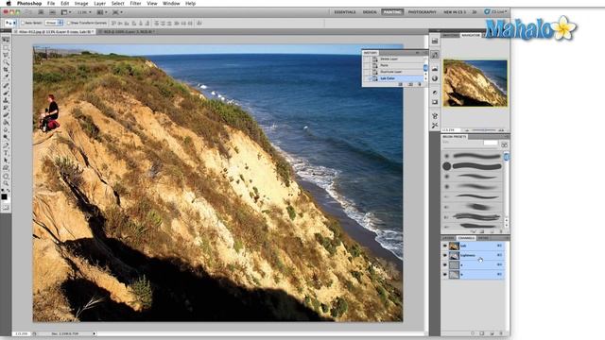The height and width of the screenshot is (340, 605).
Task: Launch Bridge from the application bar
Action: point(40,12)
